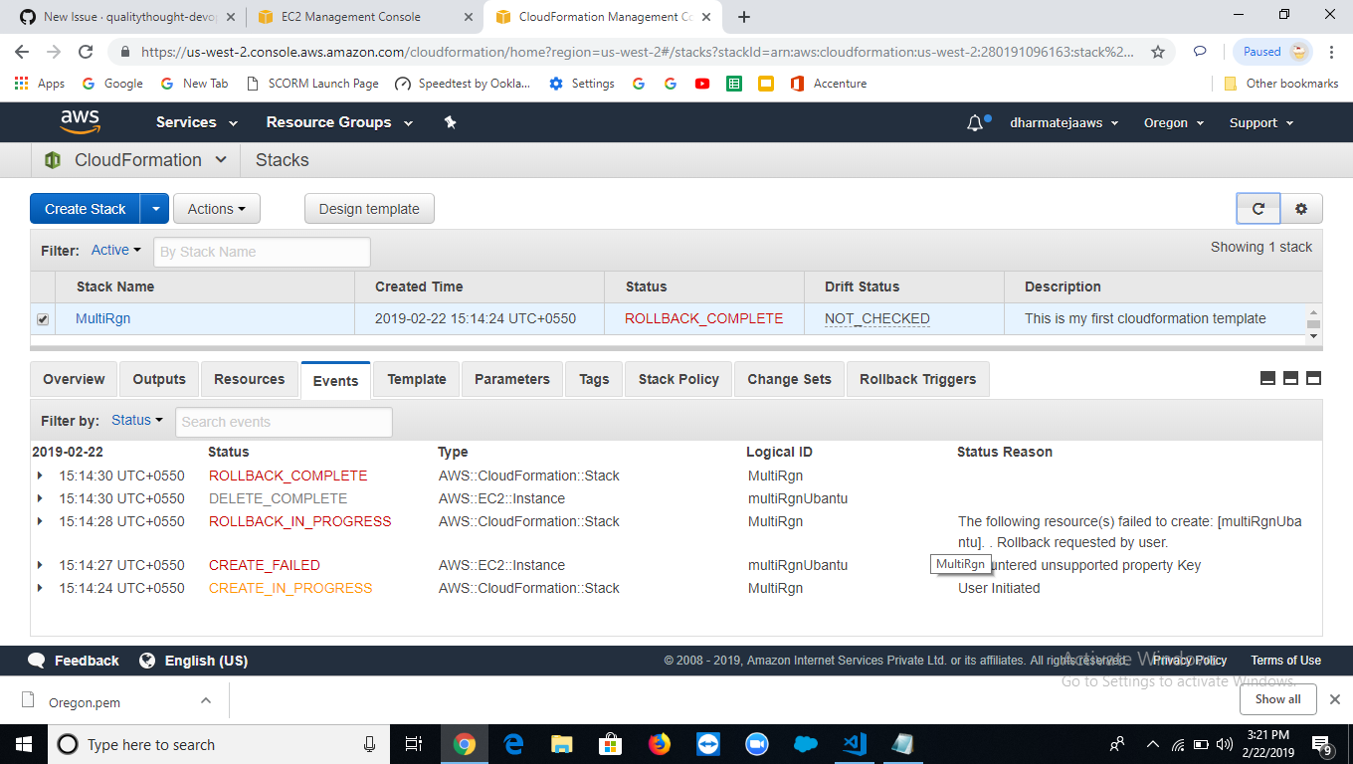Open the CloudFormation preferences gear
Image resolution: width=1353 pixels, height=764 pixels.
pyautogui.click(x=1301, y=208)
